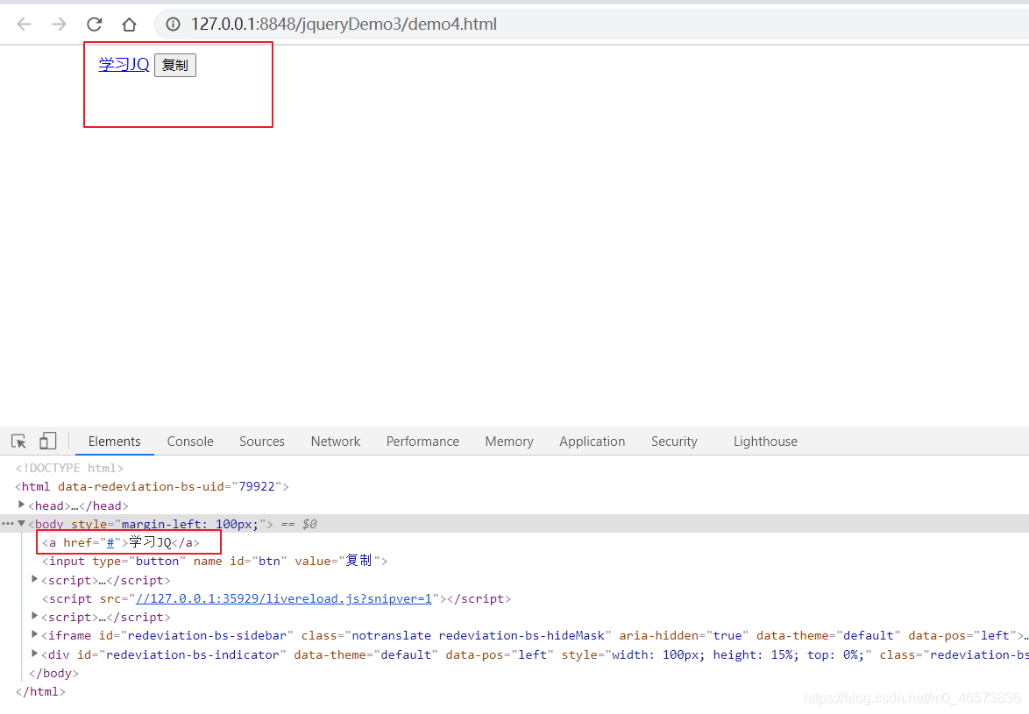Viewport: 1029px width, 714px height.
Task: Open the 学习JQ link on the page
Action: click(x=124, y=64)
